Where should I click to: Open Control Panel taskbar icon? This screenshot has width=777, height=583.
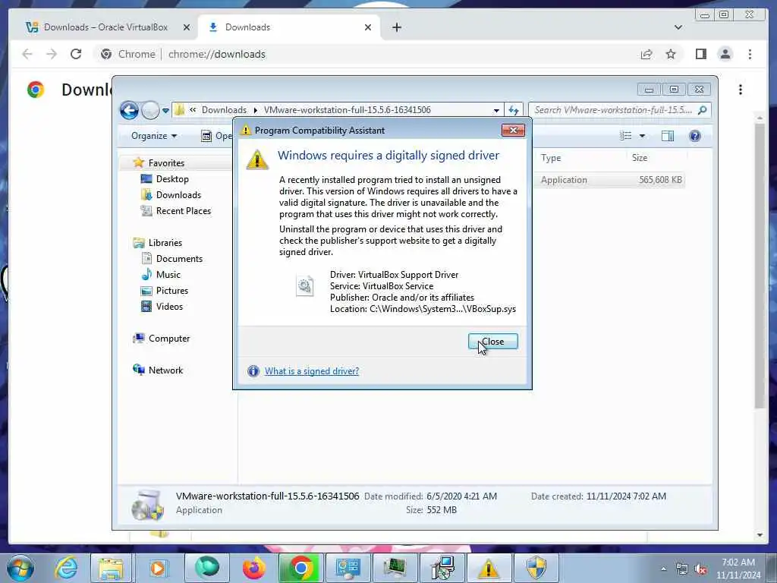tap(348, 568)
